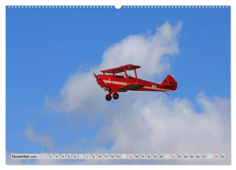This screenshot has height=170, width=236.
Task: Choose day 18 in the calendar strip
Action: (149, 156)
